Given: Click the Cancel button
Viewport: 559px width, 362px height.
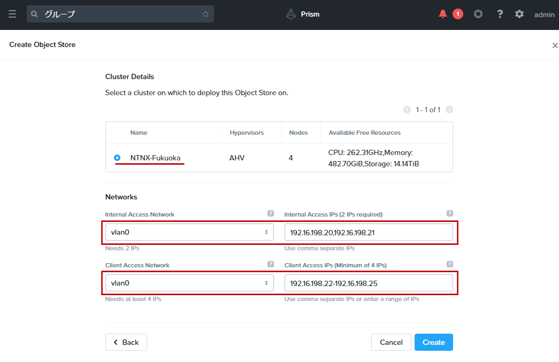Looking at the screenshot, I should pos(391,342).
